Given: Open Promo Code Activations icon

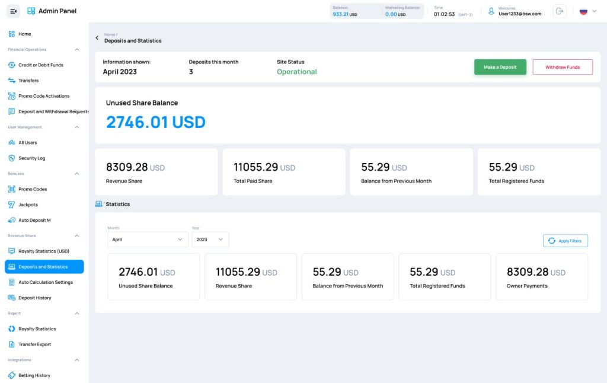Looking at the screenshot, I should 12,96.
